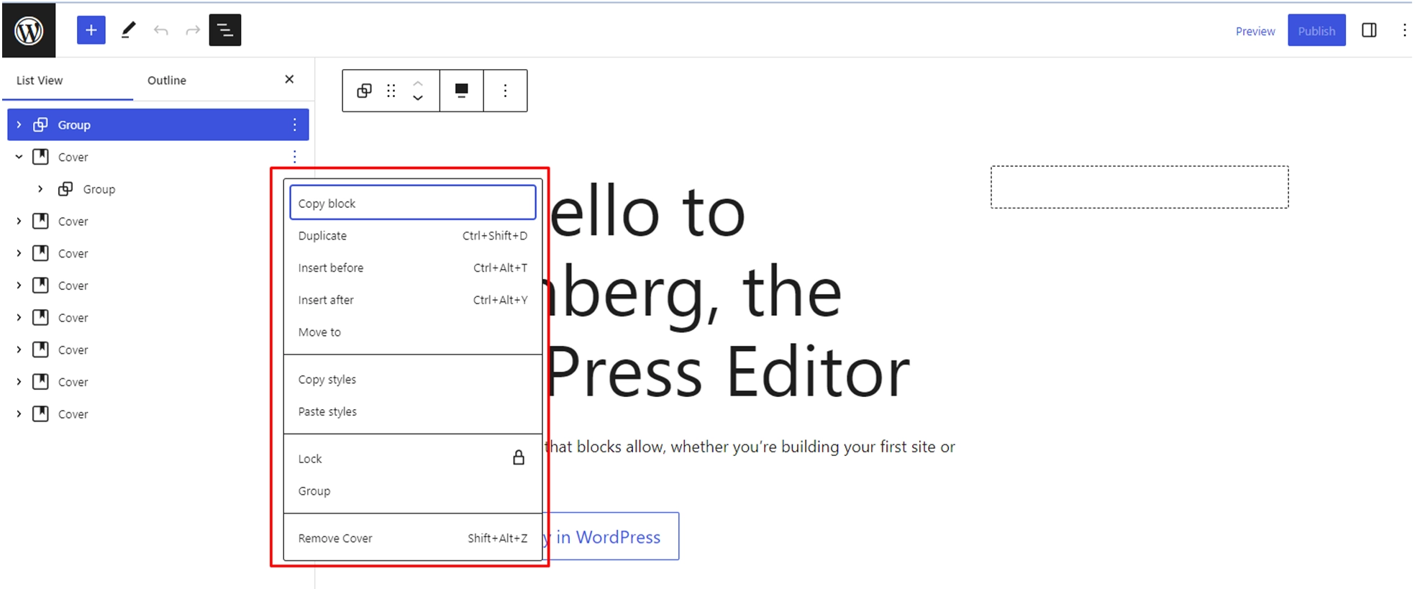1415x589 pixels.
Task: Click the Cover icon of second Cover row
Action: tap(41, 222)
